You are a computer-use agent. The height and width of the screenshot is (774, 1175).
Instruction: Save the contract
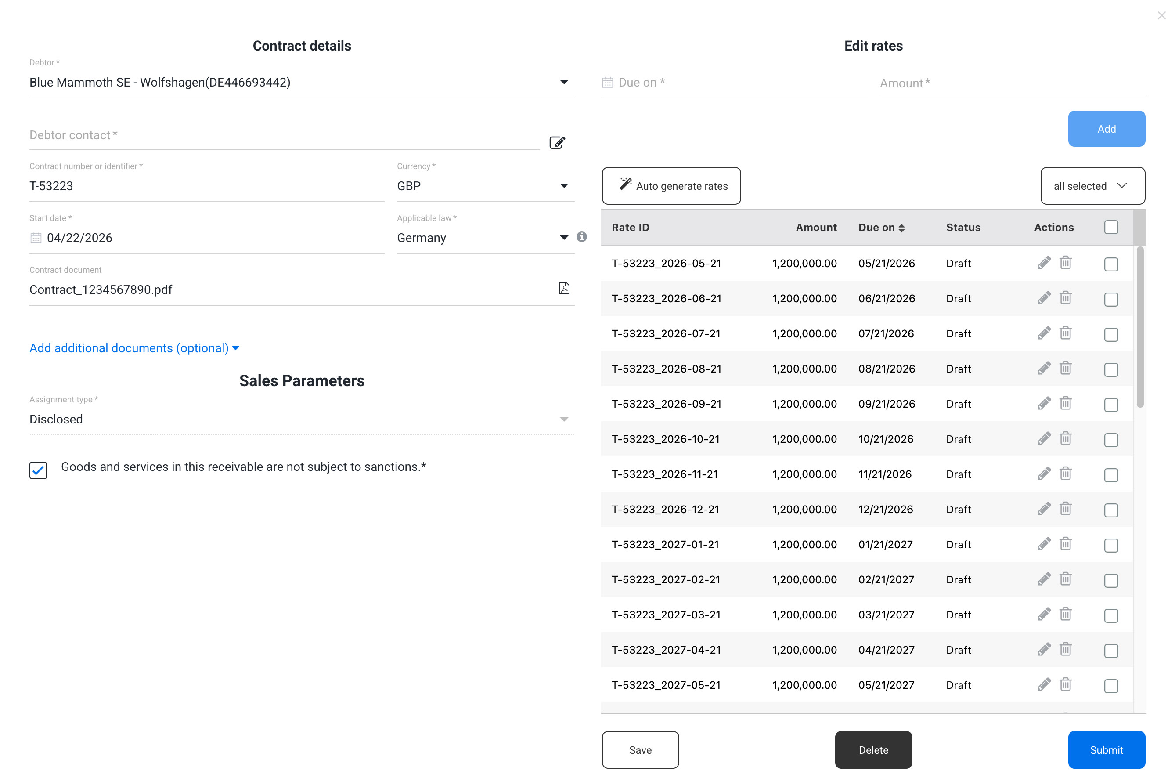tap(640, 749)
